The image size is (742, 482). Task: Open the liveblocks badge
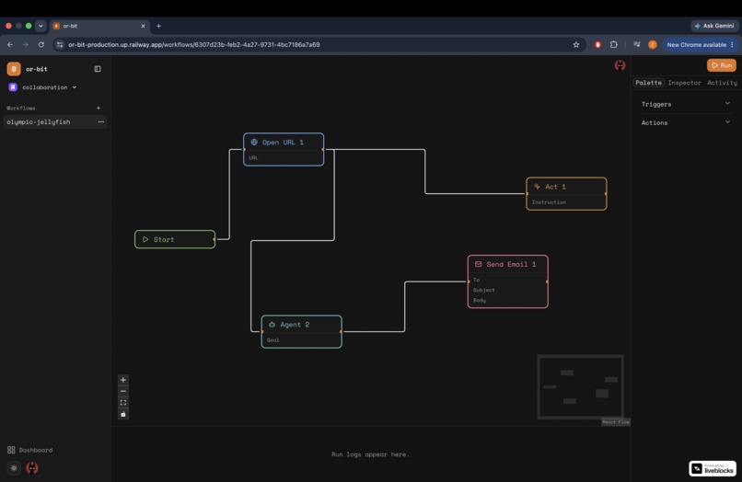(713, 468)
